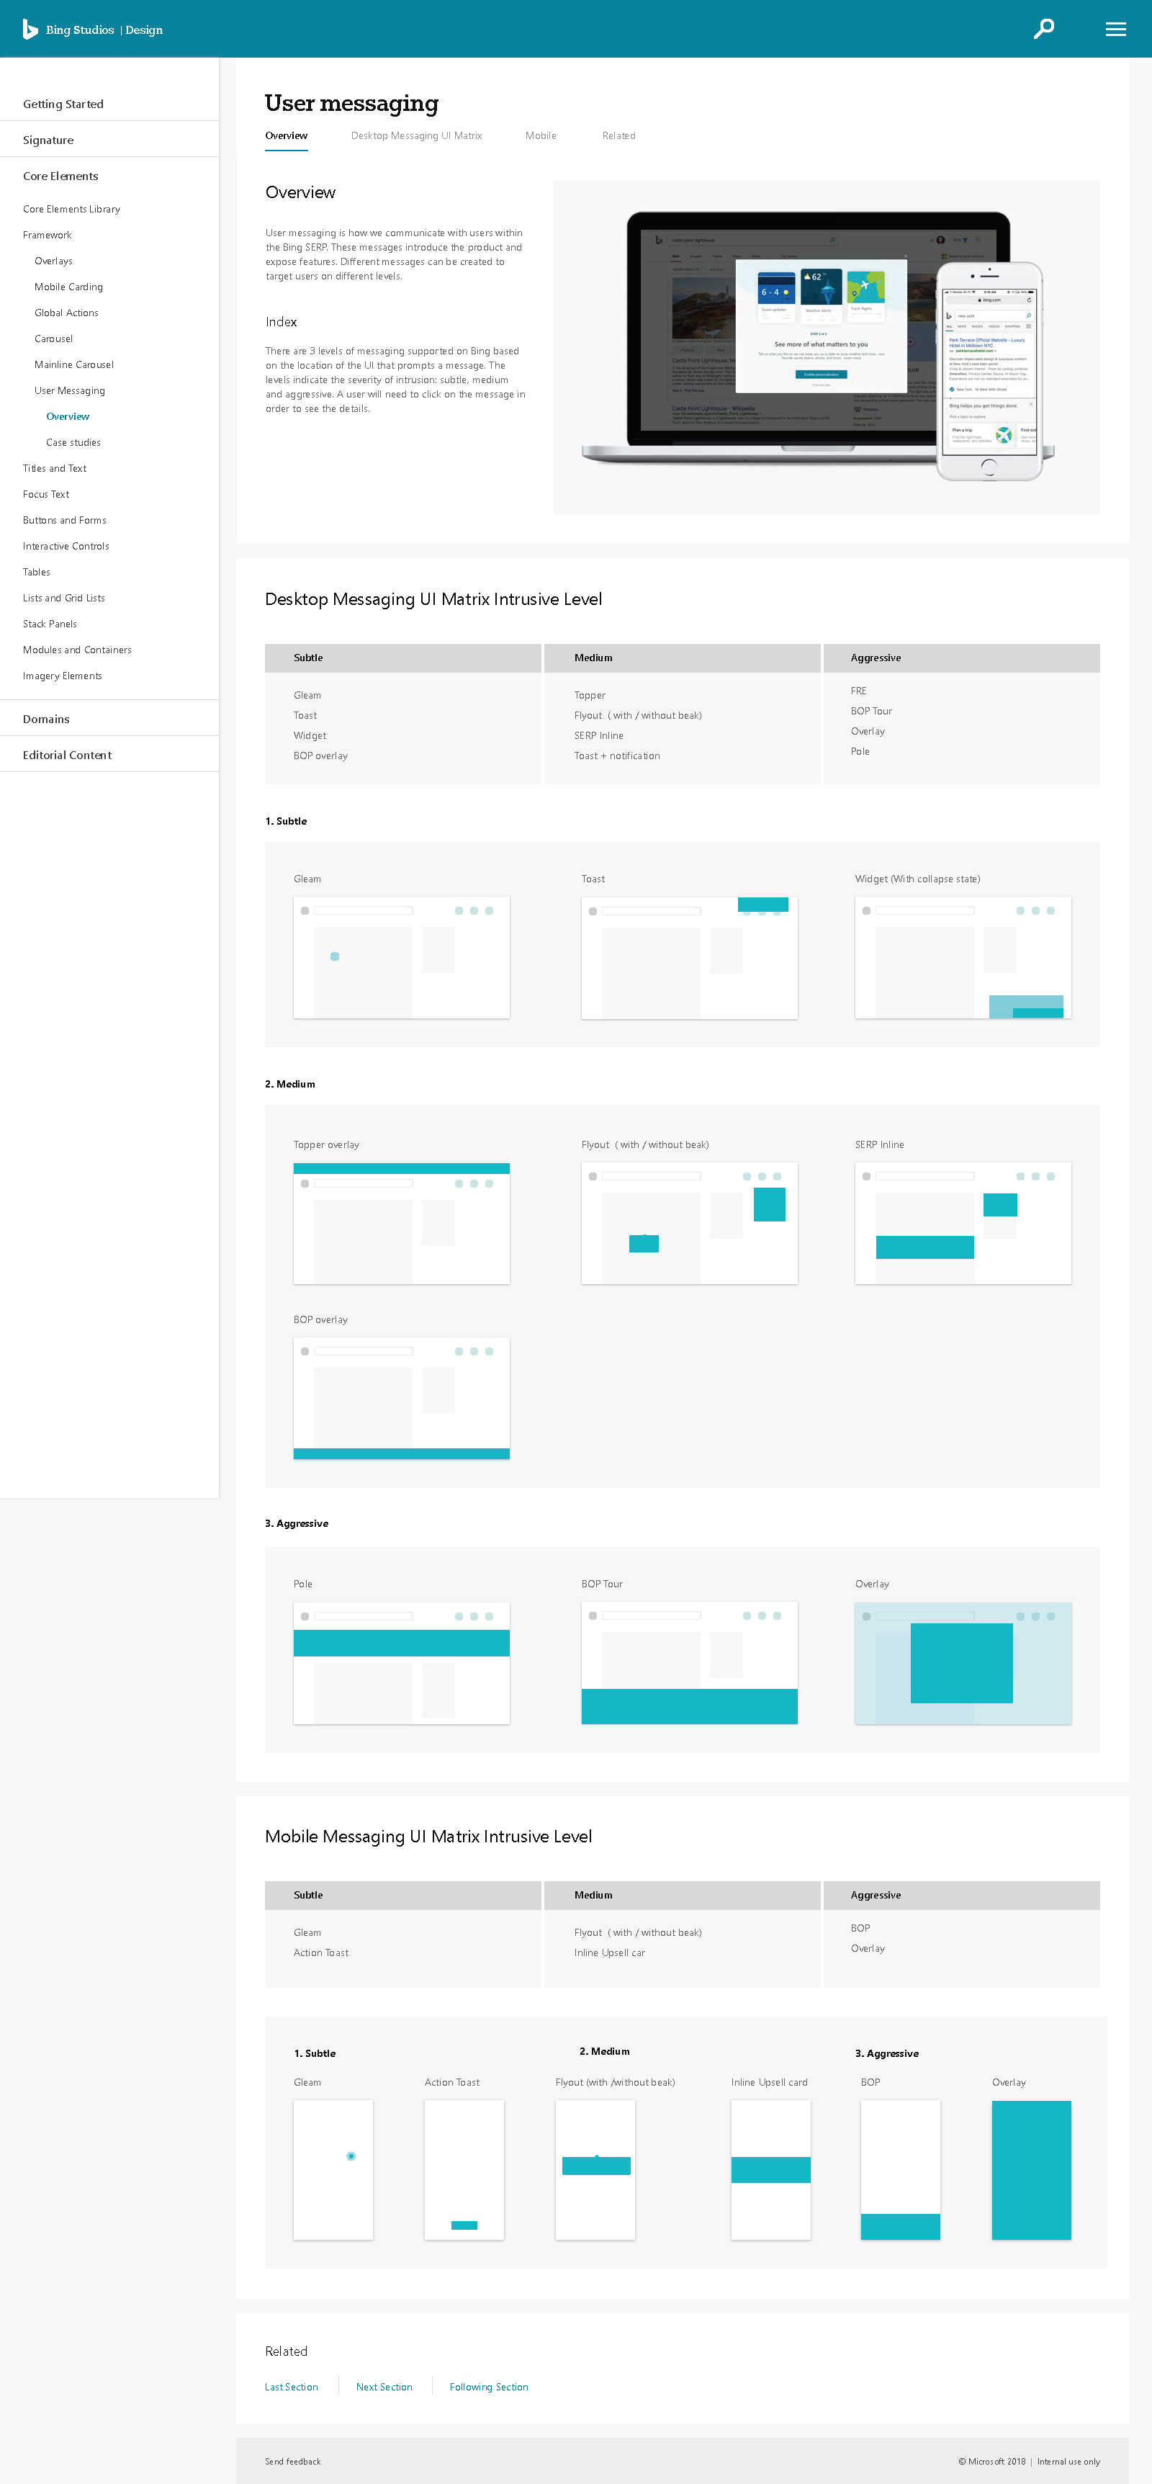
Task: Click the Send feedback footer link
Action: point(293,2461)
